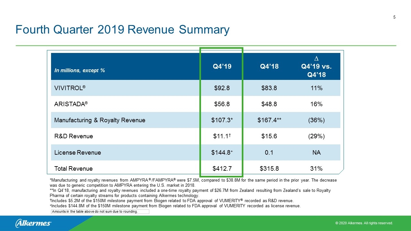
Task: Select the delta Q4'19 vs. Q4'18 header
Action: 316,67
